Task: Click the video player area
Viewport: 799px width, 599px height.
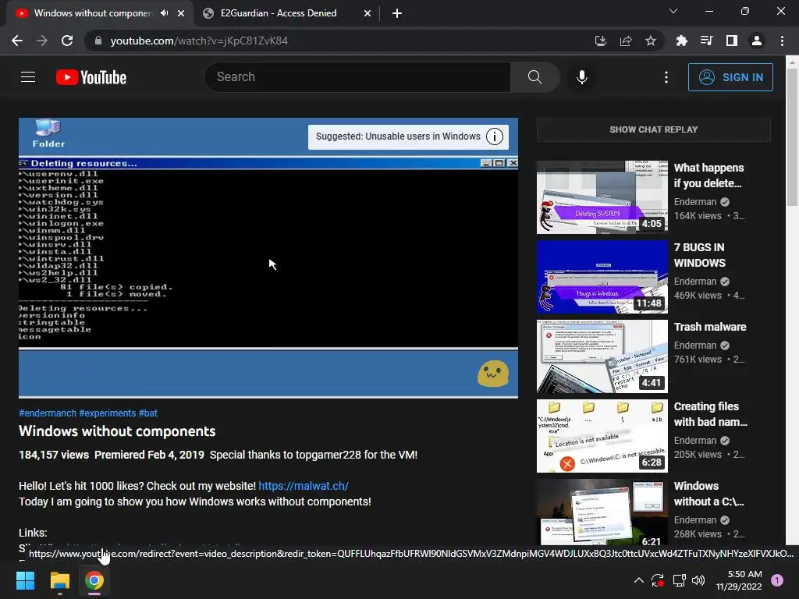Action: point(268,257)
